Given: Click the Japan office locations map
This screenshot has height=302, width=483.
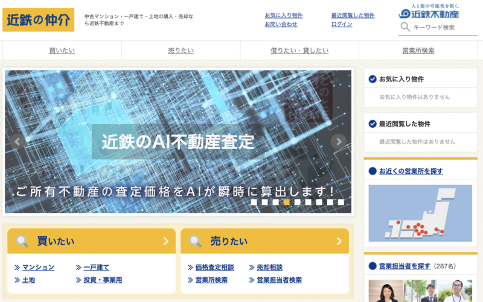Looking at the screenshot, I should (x=420, y=213).
